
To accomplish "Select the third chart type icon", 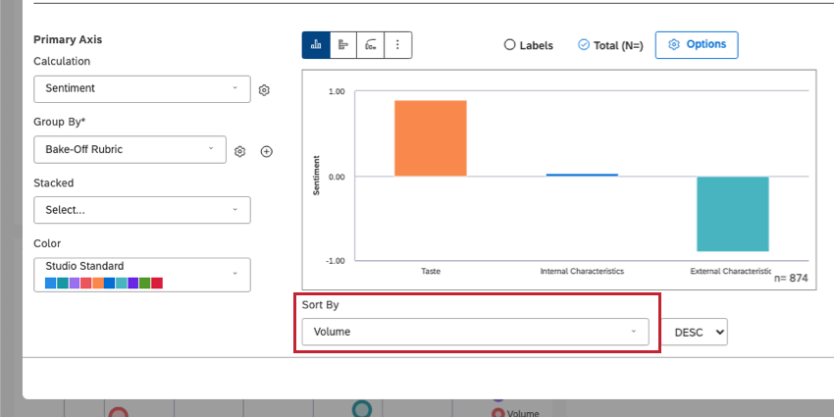I will point(371,45).
